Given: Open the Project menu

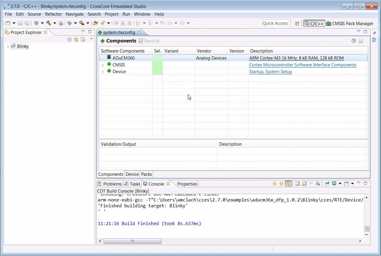Looking at the screenshot, I should 112,14.
